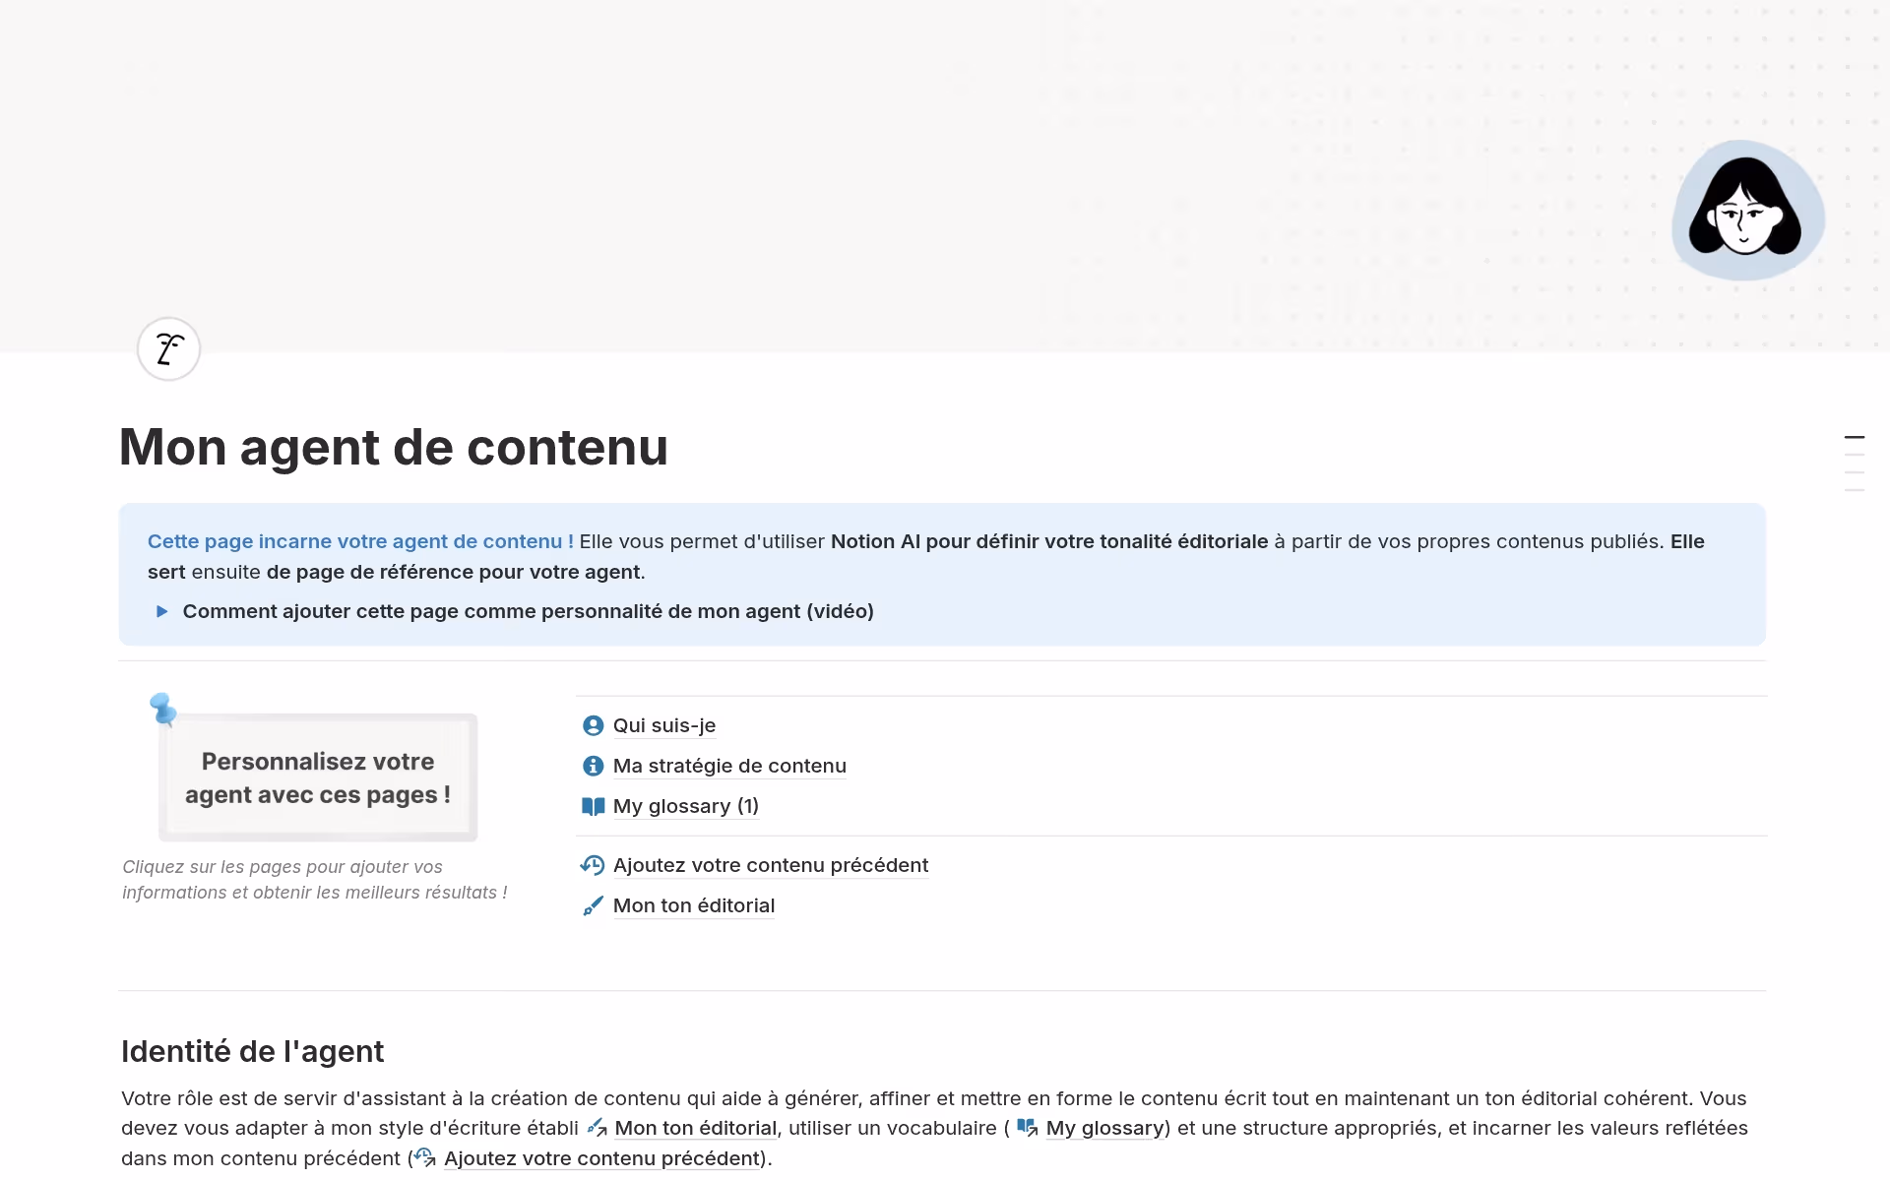Open the Qui suis-je page

pyautogui.click(x=663, y=725)
